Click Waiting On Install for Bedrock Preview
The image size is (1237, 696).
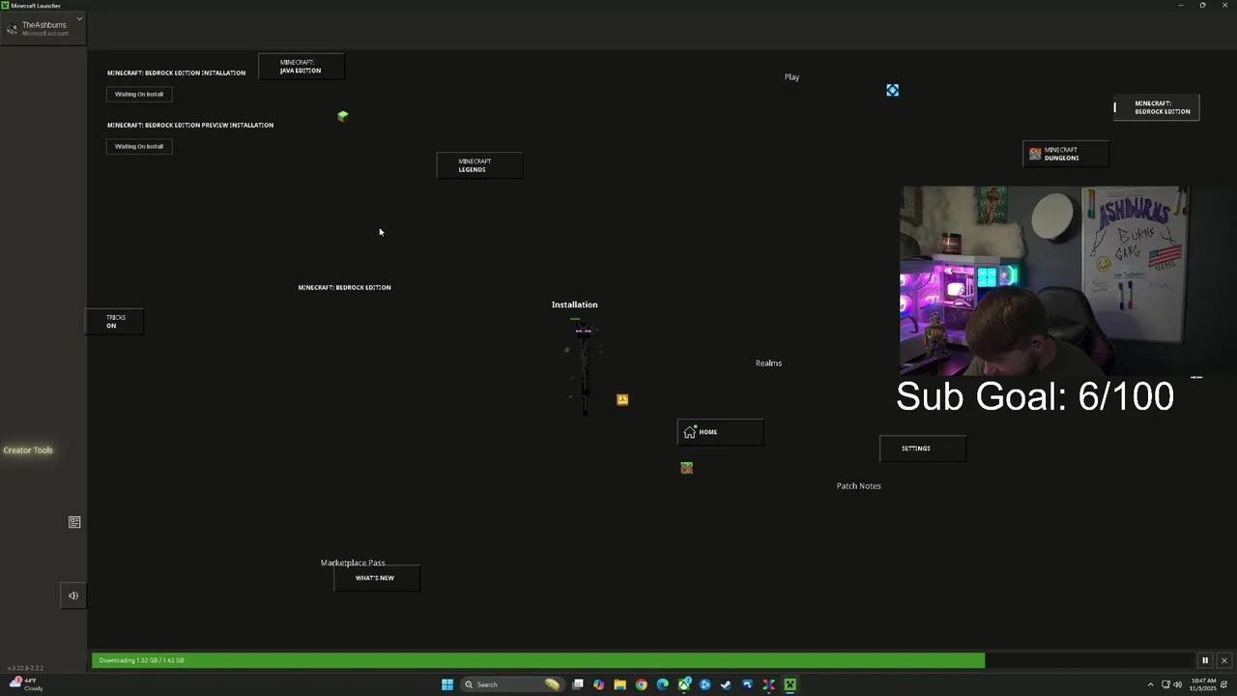(x=139, y=146)
